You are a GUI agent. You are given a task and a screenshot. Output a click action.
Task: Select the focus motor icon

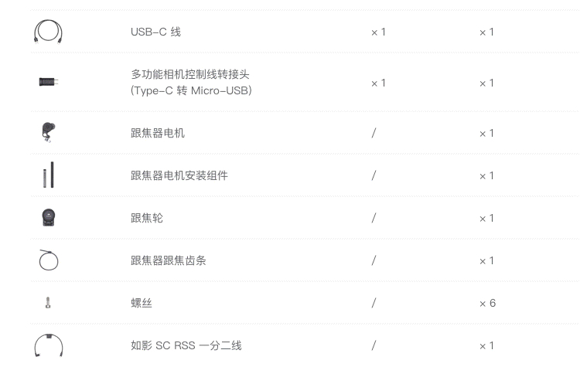[x=48, y=132]
